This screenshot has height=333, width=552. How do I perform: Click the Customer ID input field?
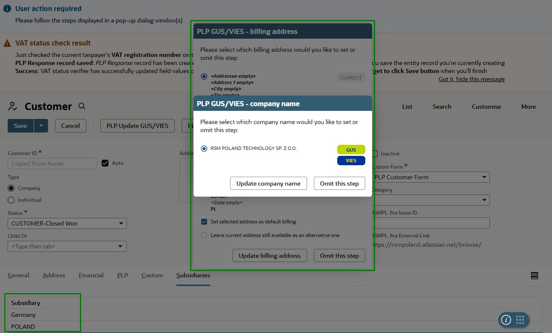52,164
